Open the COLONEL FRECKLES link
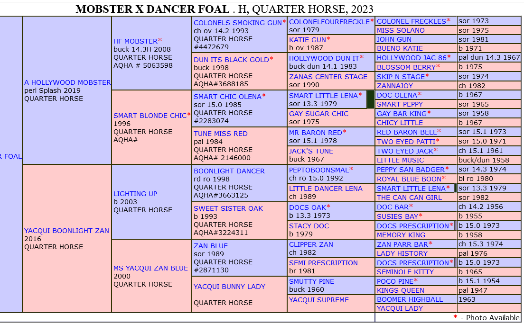Screen dimensions: 524x324 point(412,21)
